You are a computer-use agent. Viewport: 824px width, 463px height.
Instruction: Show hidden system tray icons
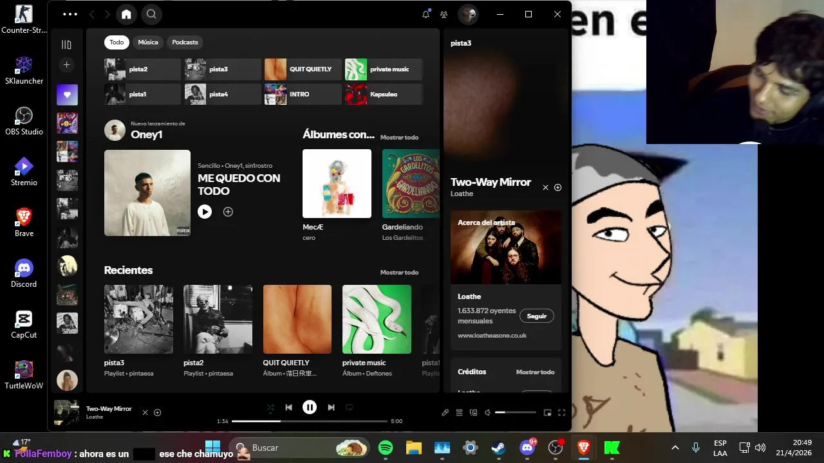pos(675,448)
